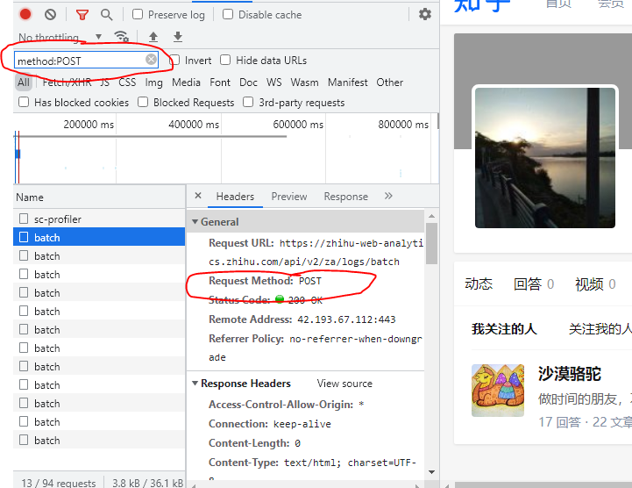
Task: Clear the method:POST filter text
Action: tap(151, 60)
